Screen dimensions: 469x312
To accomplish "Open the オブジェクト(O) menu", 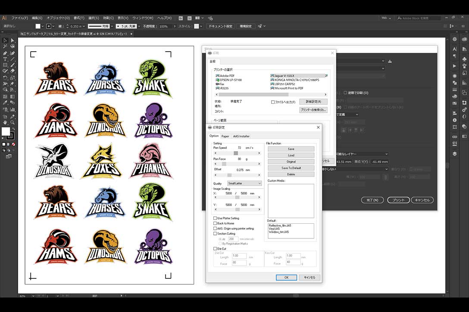I will (x=58, y=18).
